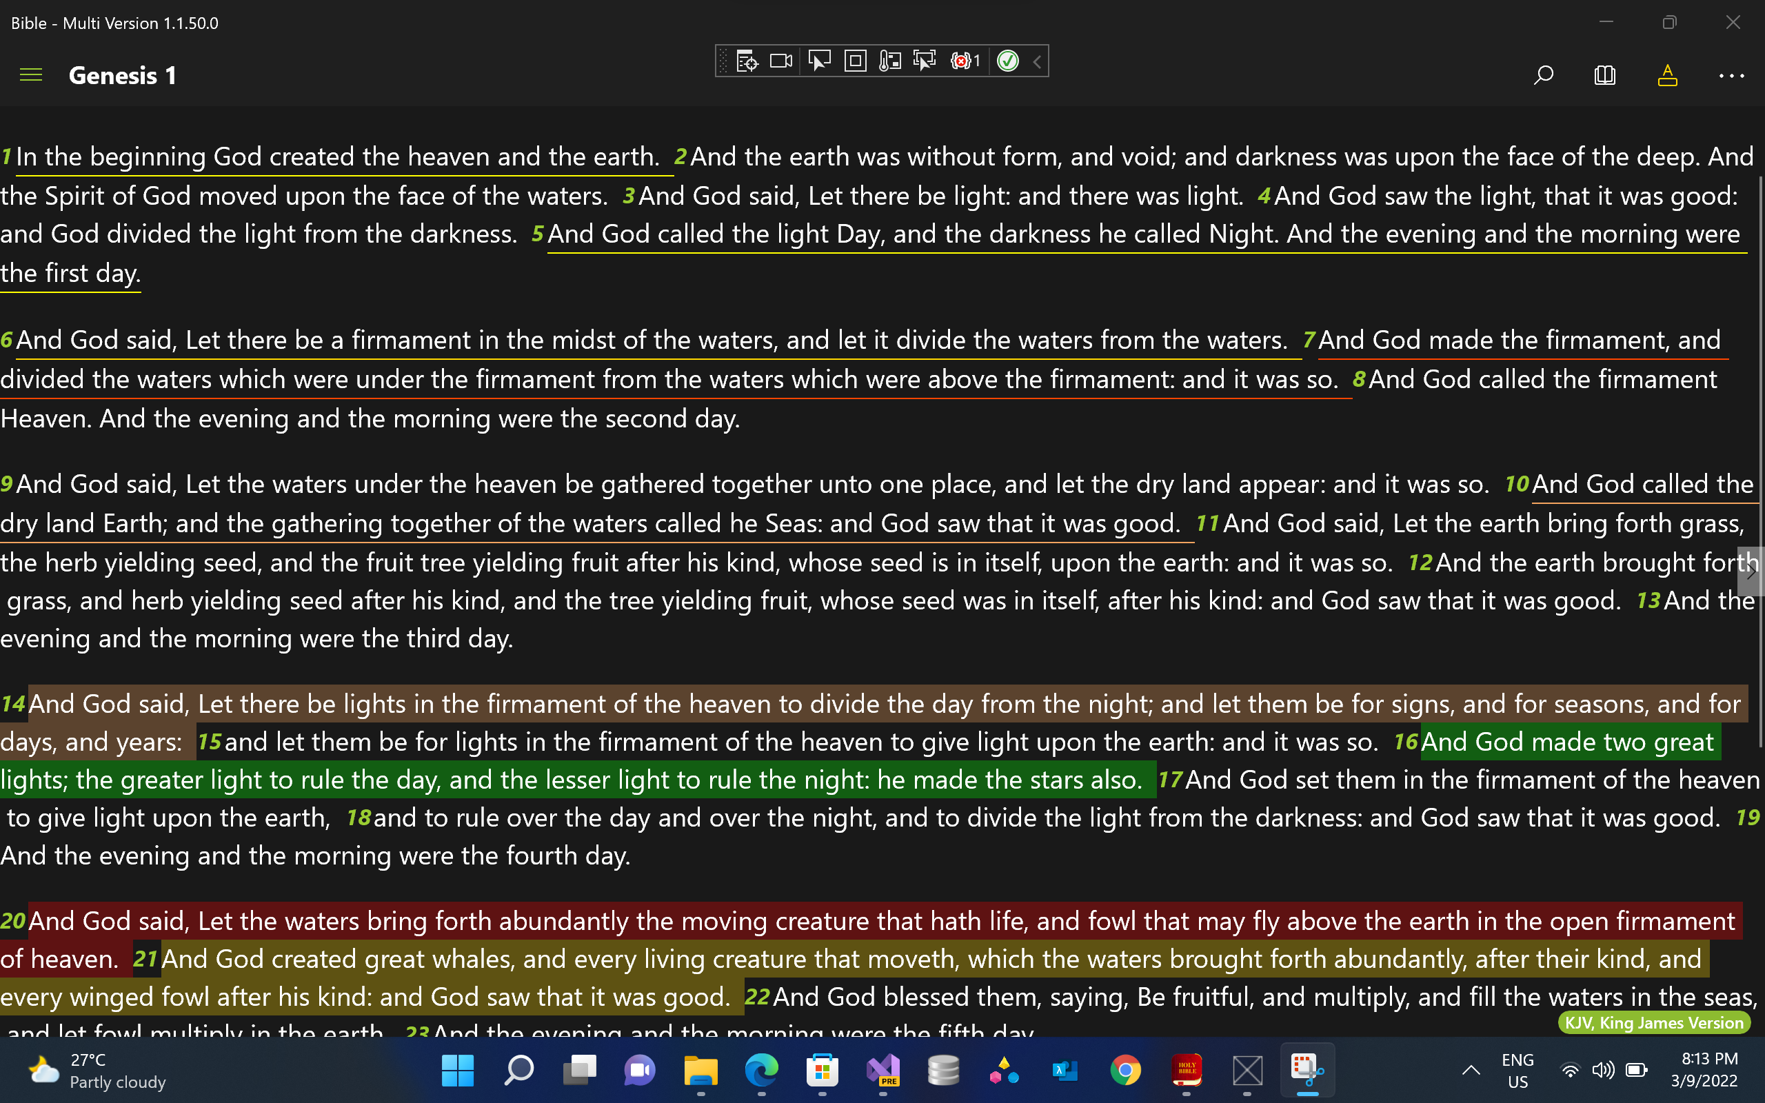
Task: Toggle track focused element icon
Action: (x=925, y=61)
